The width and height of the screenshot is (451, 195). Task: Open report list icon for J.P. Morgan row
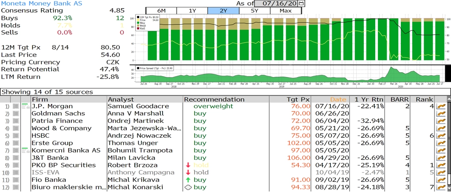16,106
